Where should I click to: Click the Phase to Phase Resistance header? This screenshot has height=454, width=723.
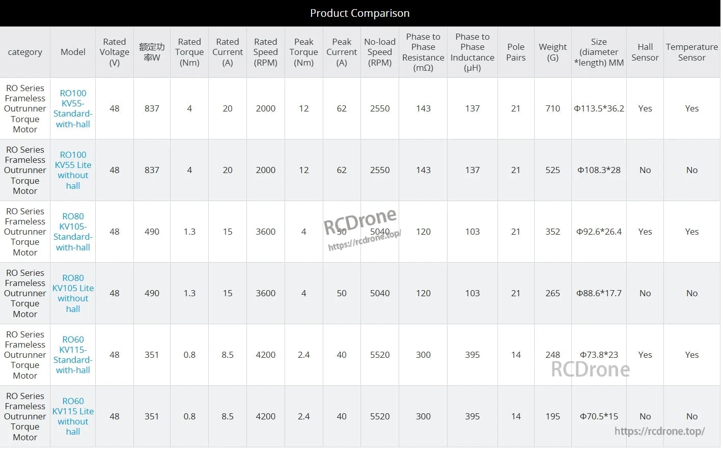[x=423, y=52]
